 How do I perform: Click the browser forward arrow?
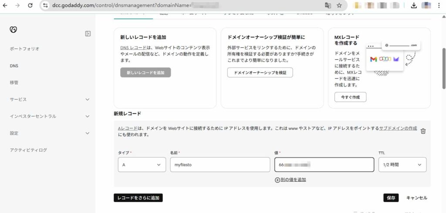pyautogui.click(x=17, y=5)
